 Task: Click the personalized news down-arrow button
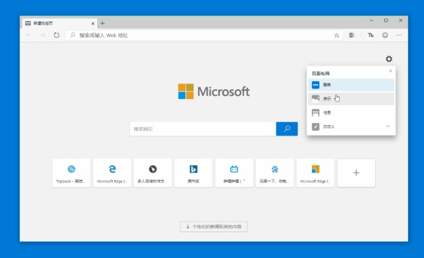[213, 226]
